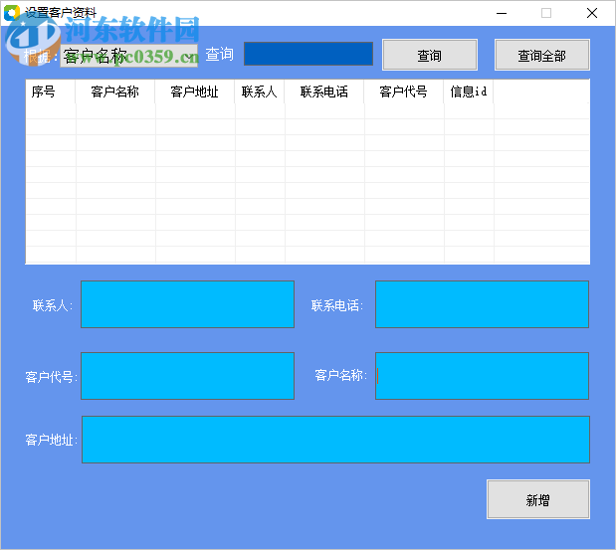Open the 客户名称 search-by dropdown
This screenshot has height=550, width=616.
[x=128, y=56]
